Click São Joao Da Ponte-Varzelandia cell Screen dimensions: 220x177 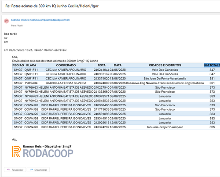[165, 79]
